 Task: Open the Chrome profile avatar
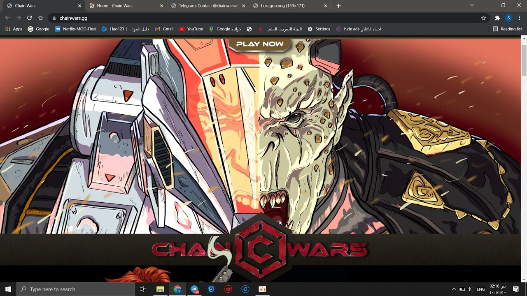pos(508,18)
